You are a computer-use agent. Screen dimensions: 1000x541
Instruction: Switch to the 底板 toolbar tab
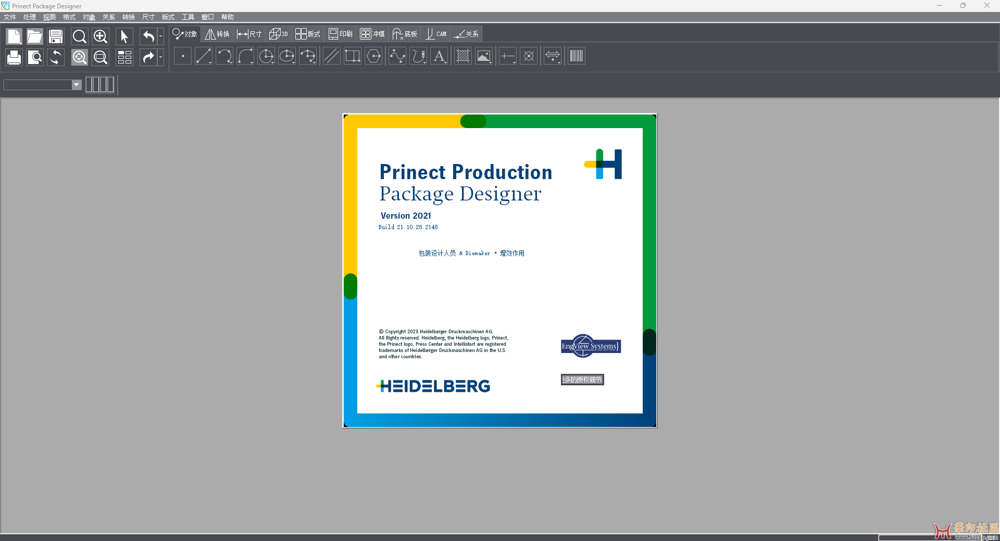pyautogui.click(x=405, y=34)
